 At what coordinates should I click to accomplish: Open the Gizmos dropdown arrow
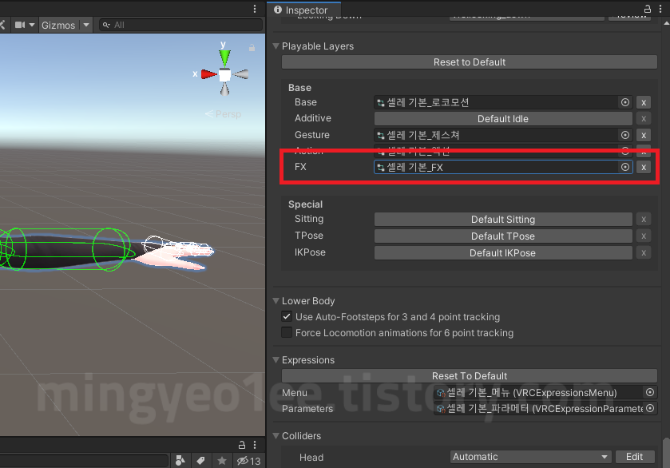tap(86, 25)
